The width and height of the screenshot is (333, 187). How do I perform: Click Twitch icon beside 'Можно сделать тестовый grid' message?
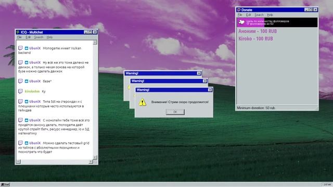click(20, 143)
